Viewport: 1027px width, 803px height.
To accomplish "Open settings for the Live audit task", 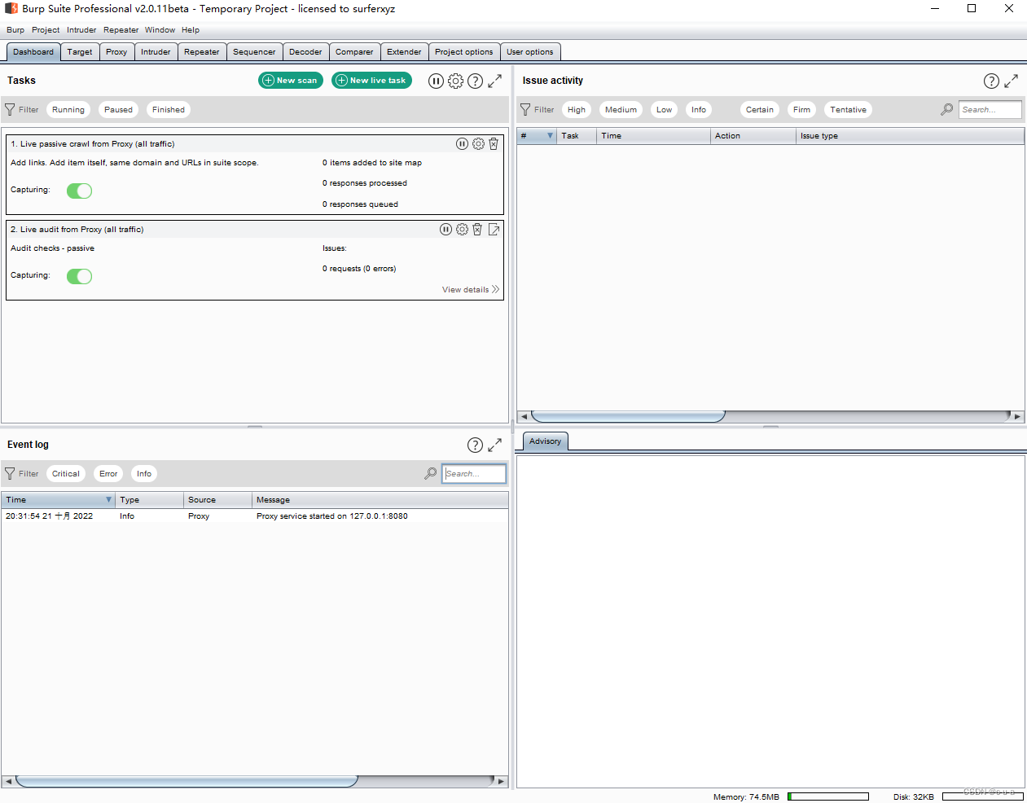I will click(462, 230).
